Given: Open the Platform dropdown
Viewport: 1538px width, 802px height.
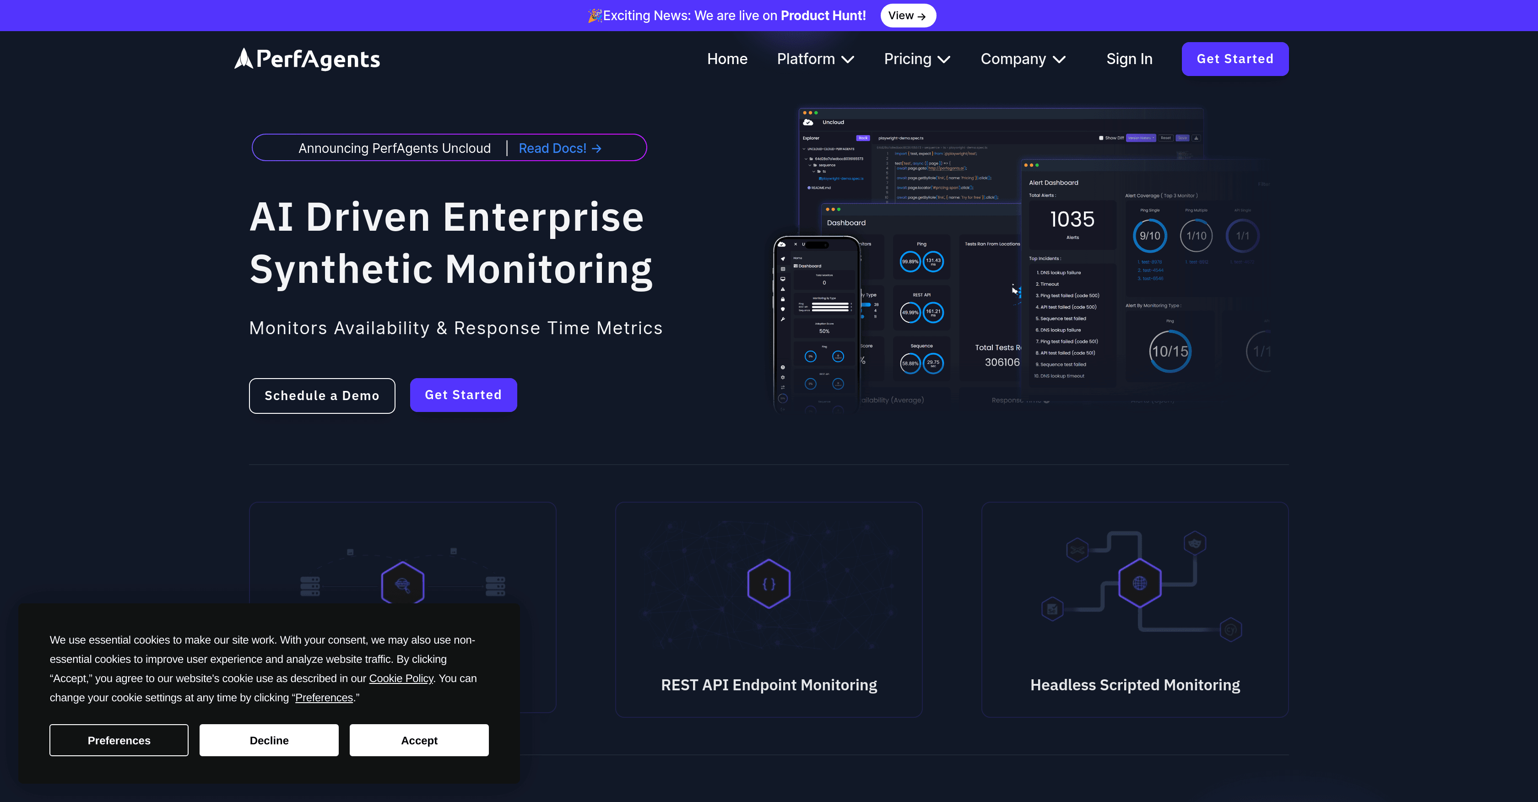Looking at the screenshot, I should pos(816,59).
